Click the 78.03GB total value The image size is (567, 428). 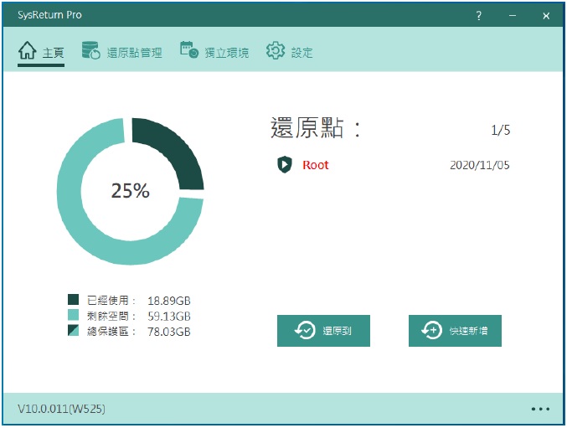click(169, 332)
